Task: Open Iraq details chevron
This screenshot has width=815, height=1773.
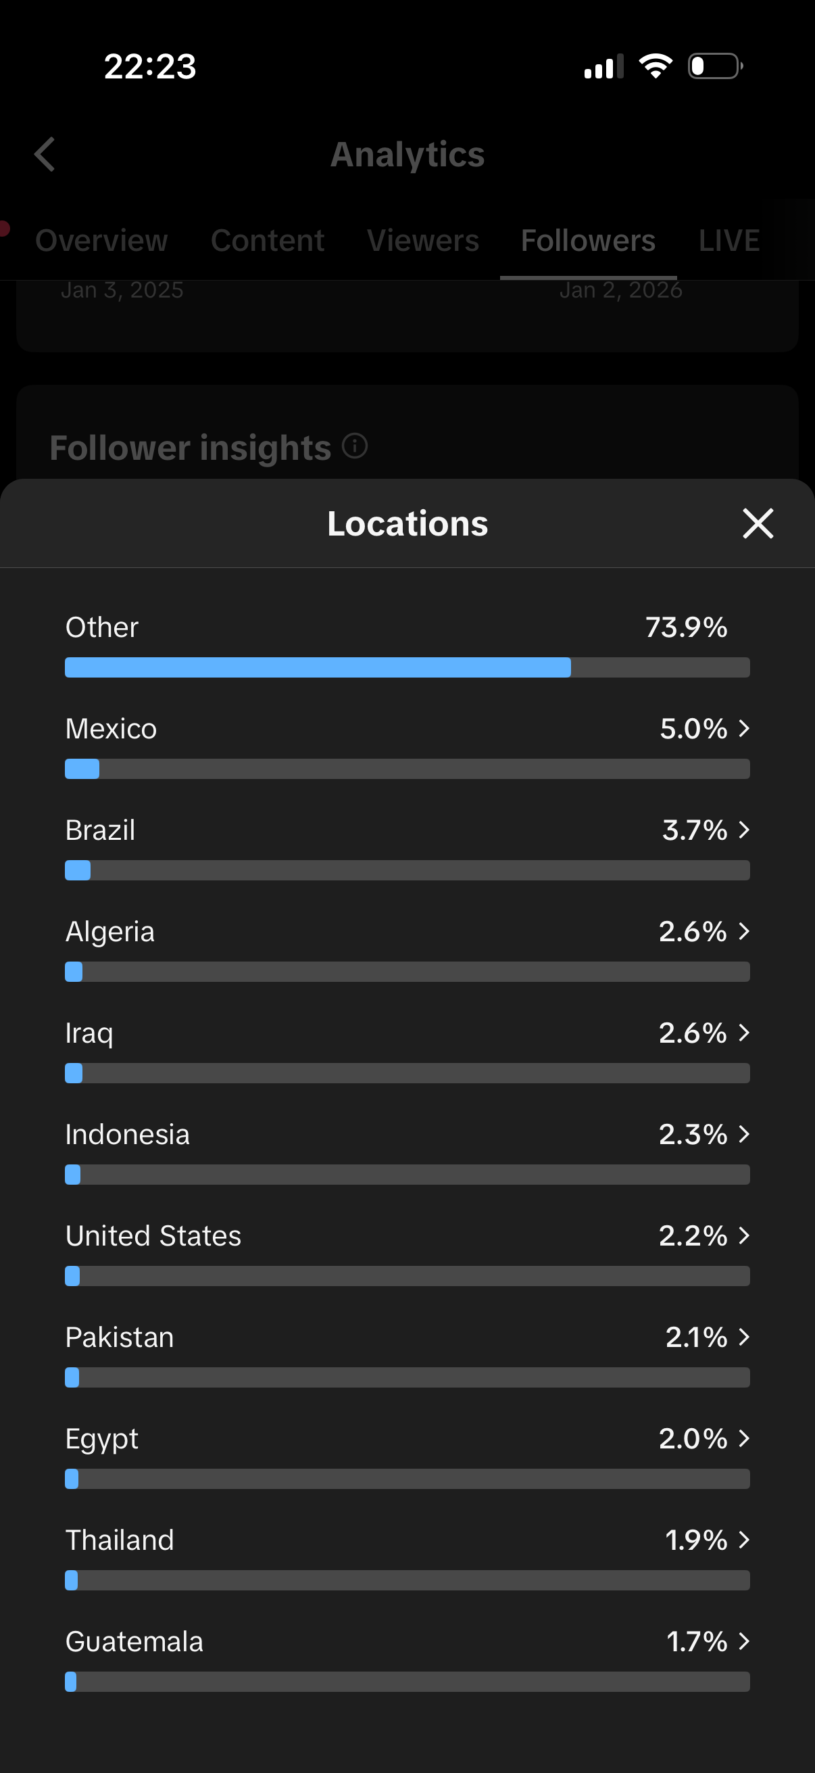Action: pyautogui.click(x=743, y=1033)
